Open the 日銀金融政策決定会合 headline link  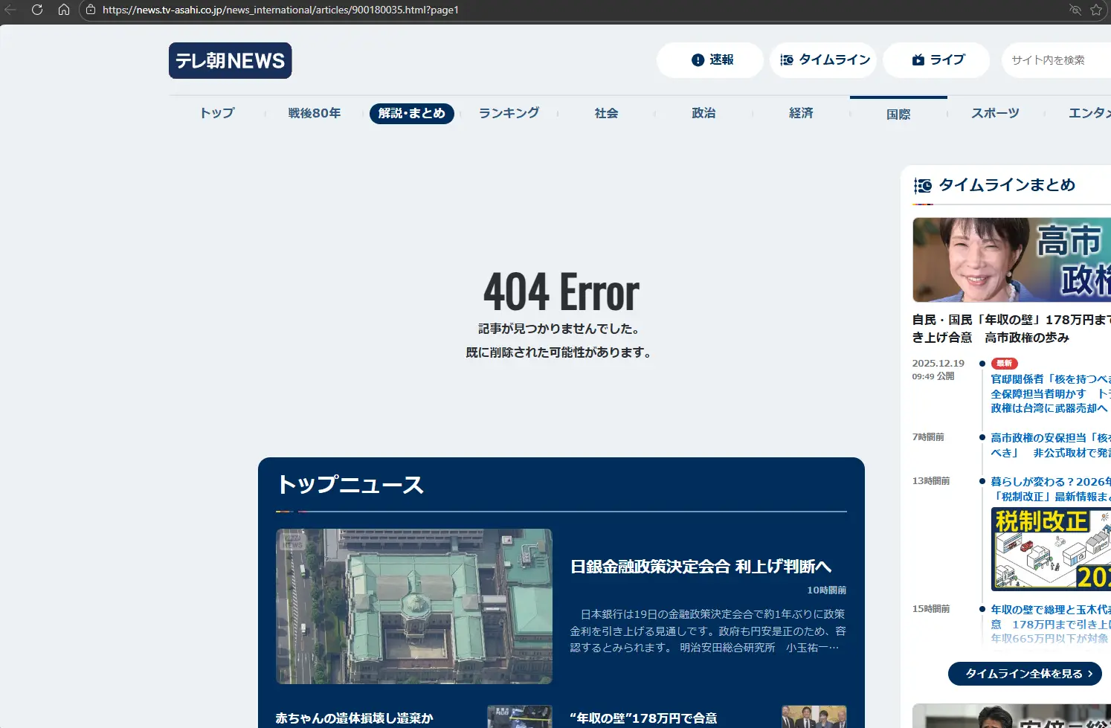pyautogui.click(x=701, y=567)
